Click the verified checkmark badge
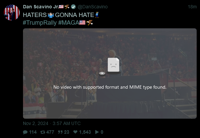 73,7
